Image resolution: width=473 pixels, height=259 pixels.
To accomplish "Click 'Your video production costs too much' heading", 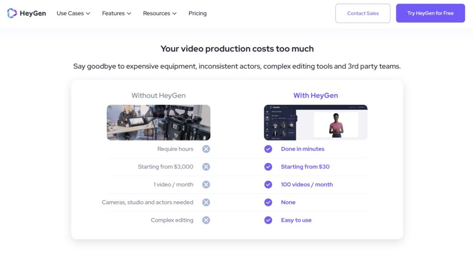I will pyautogui.click(x=237, y=49).
